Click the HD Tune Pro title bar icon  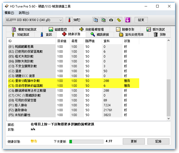pyautogui.click(x=7, y=6)
